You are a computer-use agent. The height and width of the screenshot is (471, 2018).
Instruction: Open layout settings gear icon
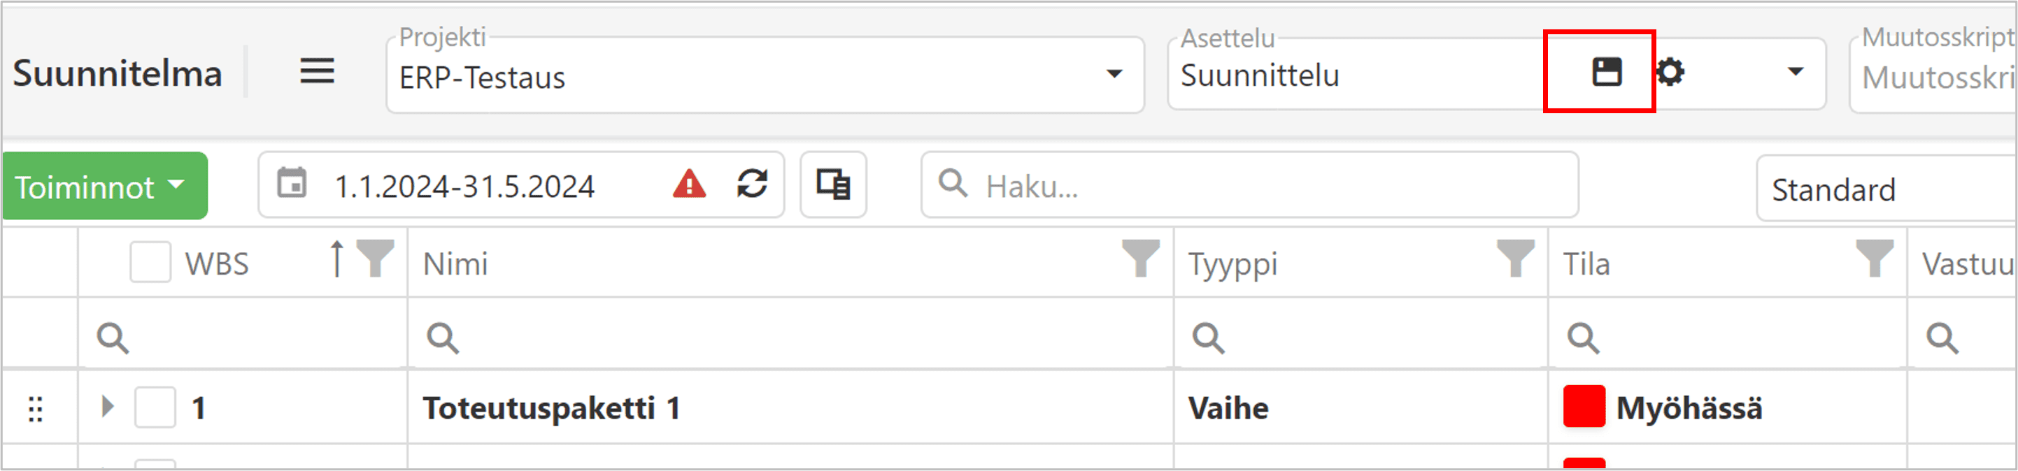click(1670, 72)
